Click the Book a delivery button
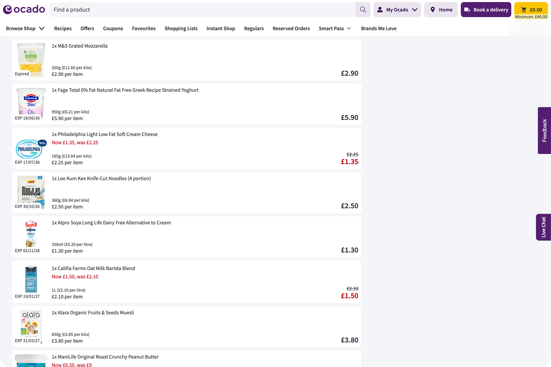This screenshot has width=551, height=367. tap(486, 10)
